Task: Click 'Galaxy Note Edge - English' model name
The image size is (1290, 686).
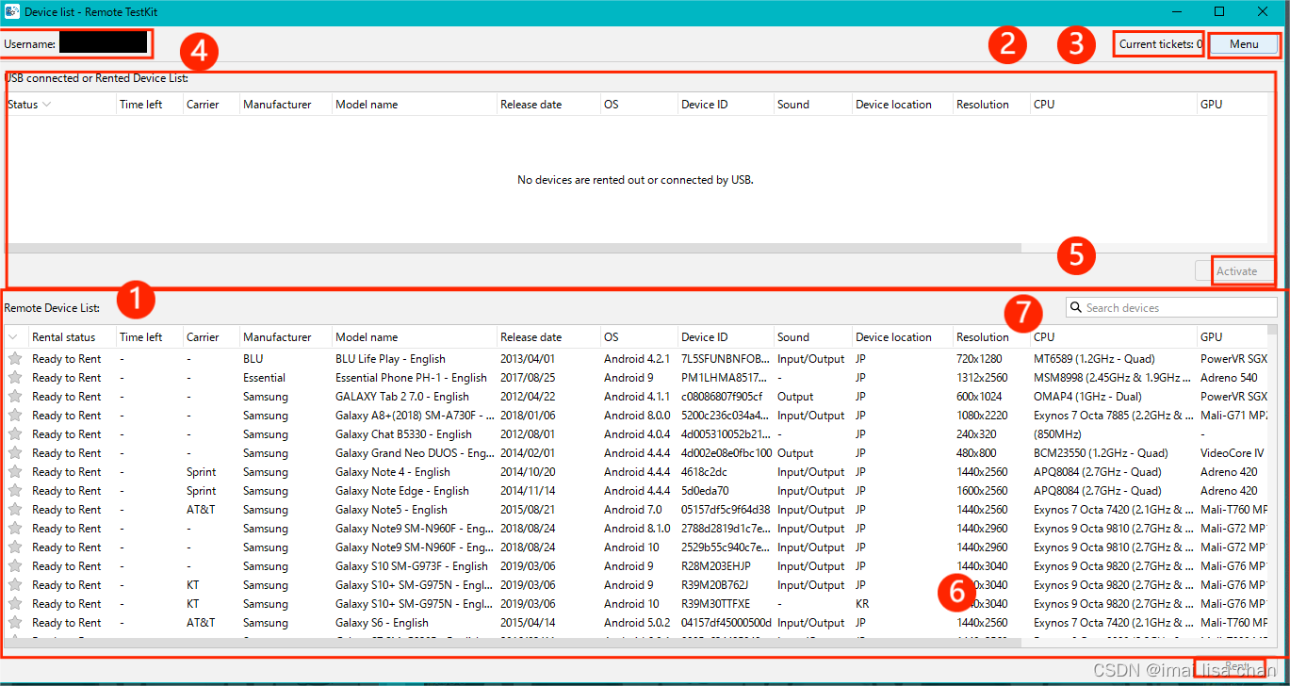Action: click(x=402, y=490)
